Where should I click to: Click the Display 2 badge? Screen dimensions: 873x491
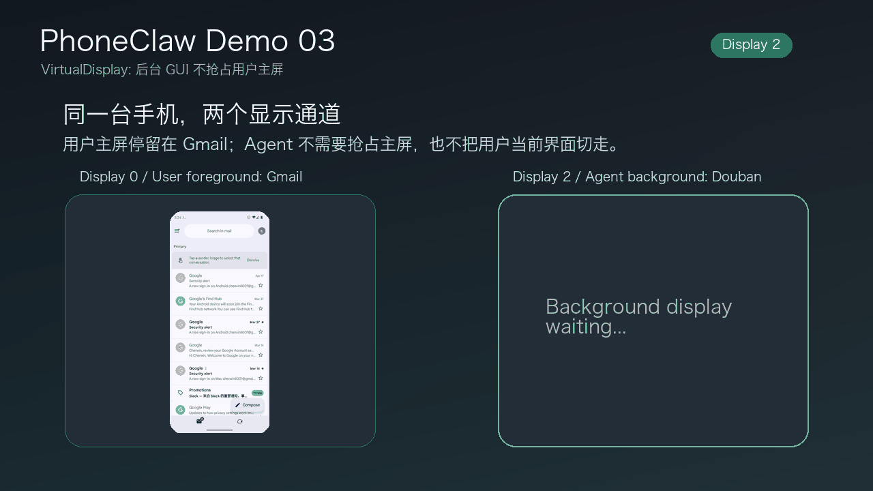coord(752,45)
